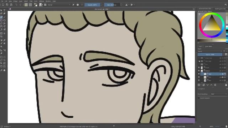Click the Open file toolbar icon
228x128 pixels.
pyautogui.click(x=7, y=5)
